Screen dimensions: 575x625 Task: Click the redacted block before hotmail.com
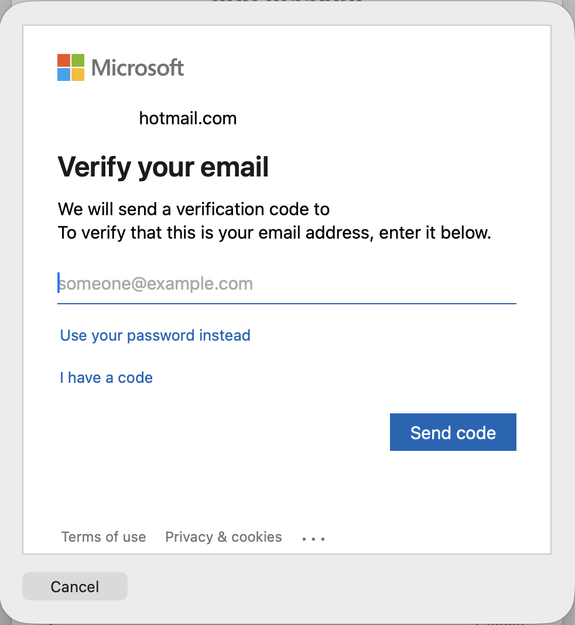click(96, 121)
